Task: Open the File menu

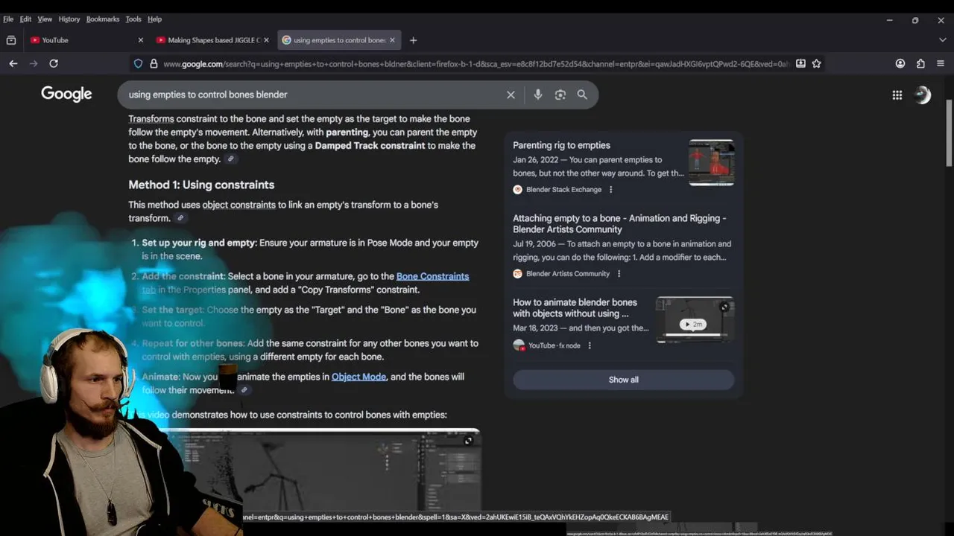Action: coord(8,19)
